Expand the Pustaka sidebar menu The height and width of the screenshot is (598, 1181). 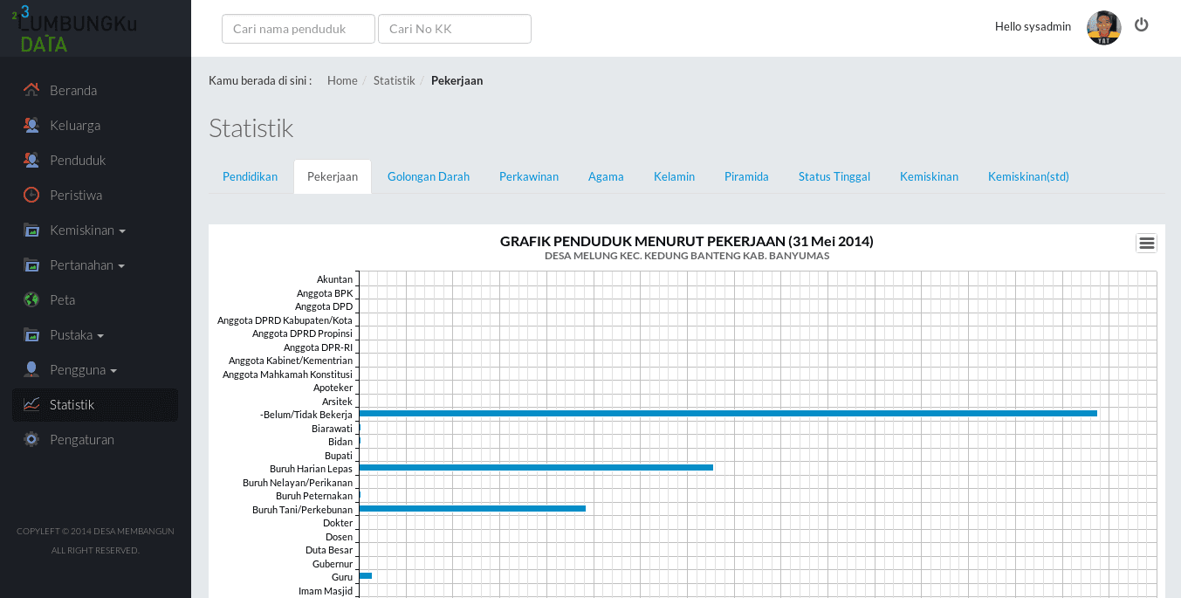[77, 335]
